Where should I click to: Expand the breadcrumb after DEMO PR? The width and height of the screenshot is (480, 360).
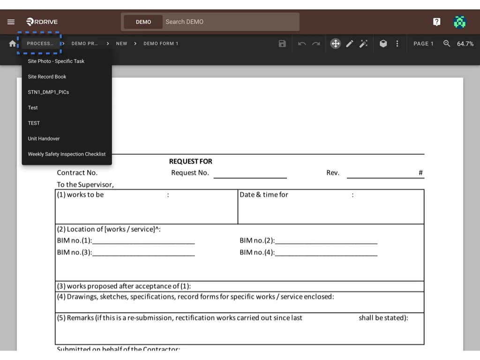107,43
